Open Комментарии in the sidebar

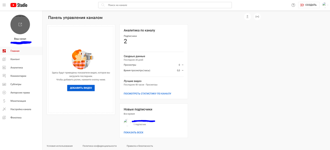18,76
